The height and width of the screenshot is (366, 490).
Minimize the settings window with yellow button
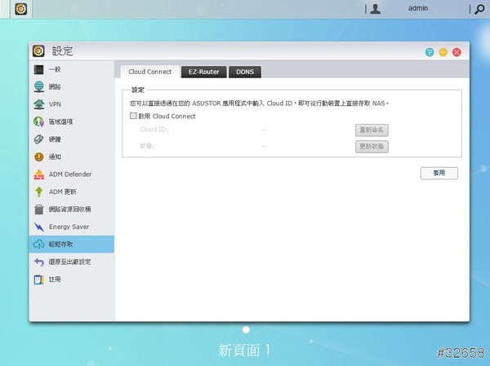(x=443, y=52)
